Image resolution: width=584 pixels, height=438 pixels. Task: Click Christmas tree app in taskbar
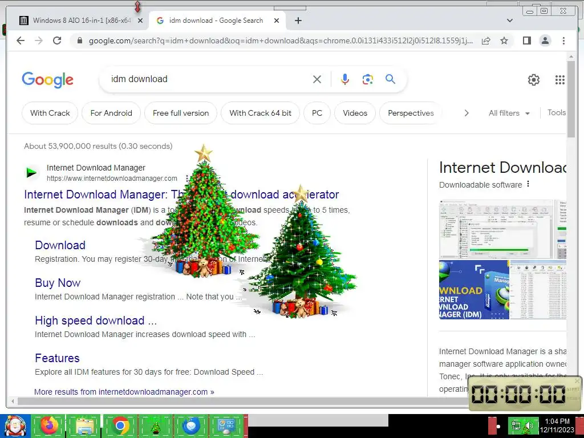[155, 427]
